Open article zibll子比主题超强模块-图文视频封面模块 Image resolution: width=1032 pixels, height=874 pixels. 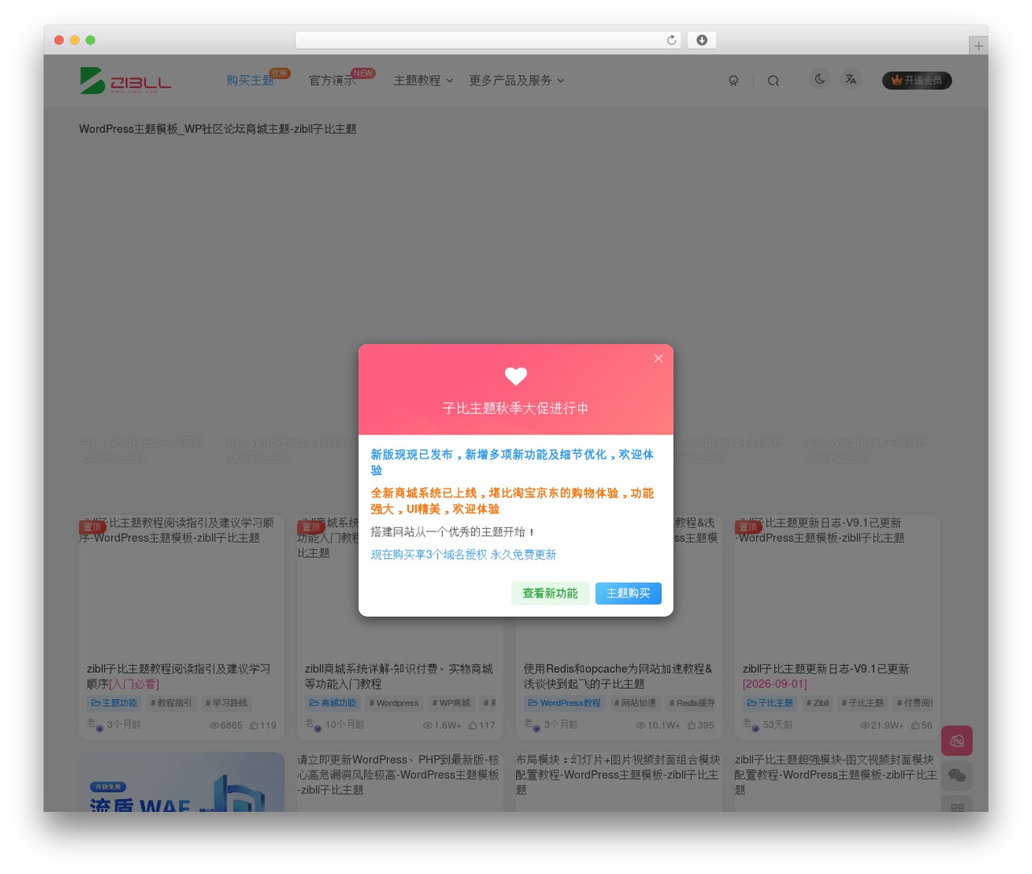(836, 775)
